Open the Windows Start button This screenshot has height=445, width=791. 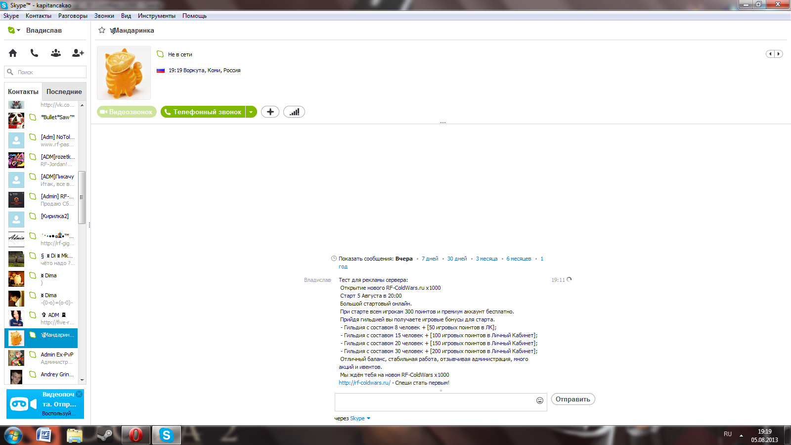point(13,435)
